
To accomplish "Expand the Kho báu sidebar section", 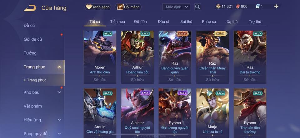I will [x=59, y=92].
